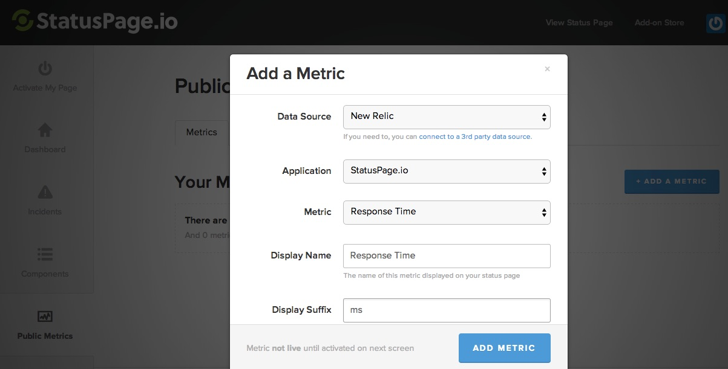Follow the connect to a 3rd party data source link
The image size is (728, 369).
(x=476, y=136)
